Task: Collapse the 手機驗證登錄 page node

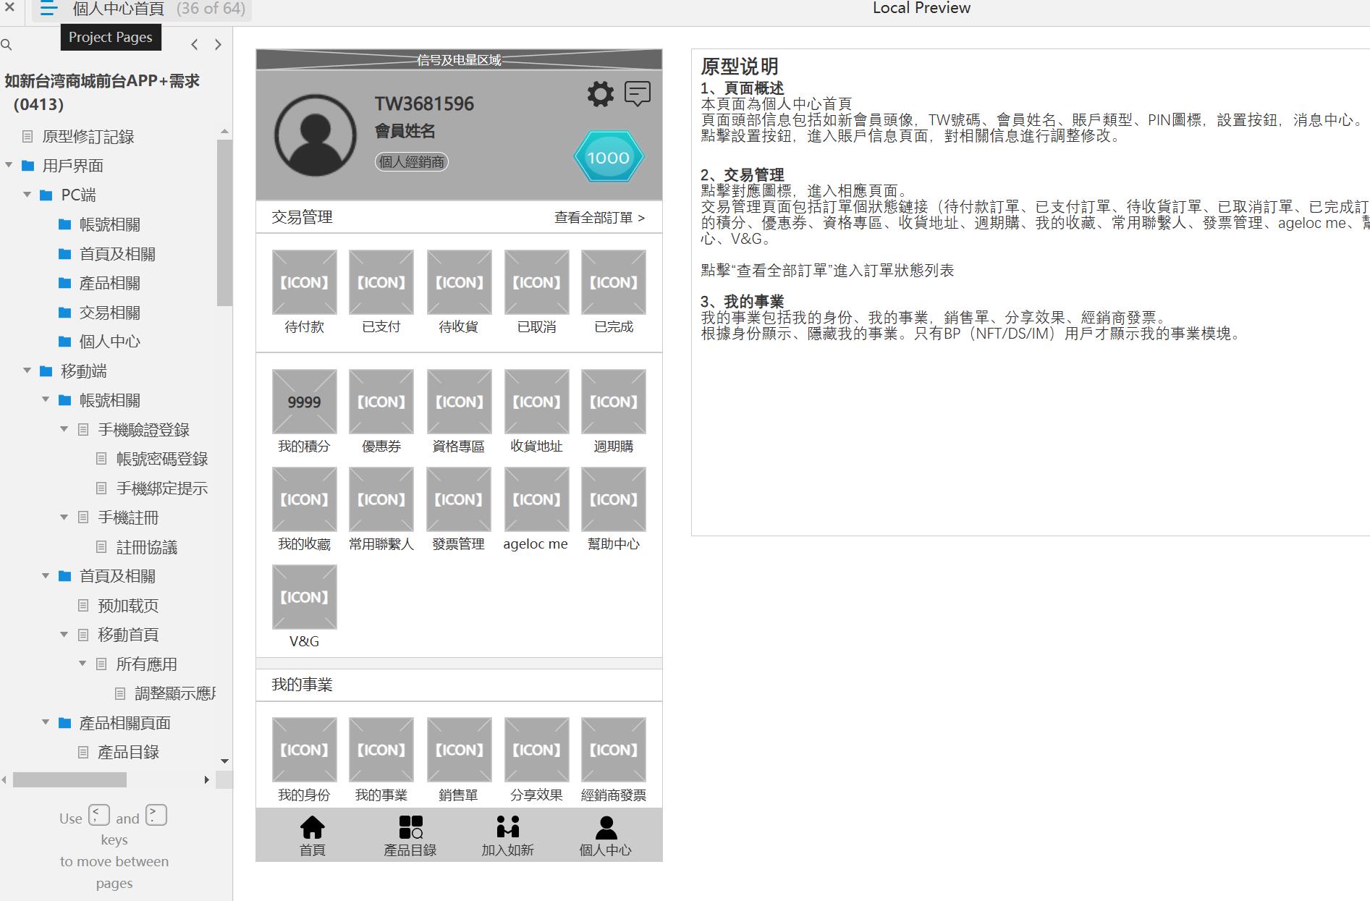Action: point(64,429)
